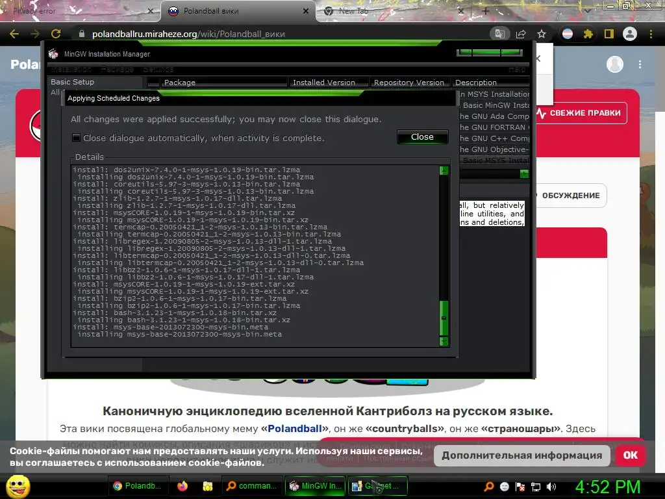The image size is (665, 499).
Task: Go forward in the Chrome browser
Action: point(35,34)
